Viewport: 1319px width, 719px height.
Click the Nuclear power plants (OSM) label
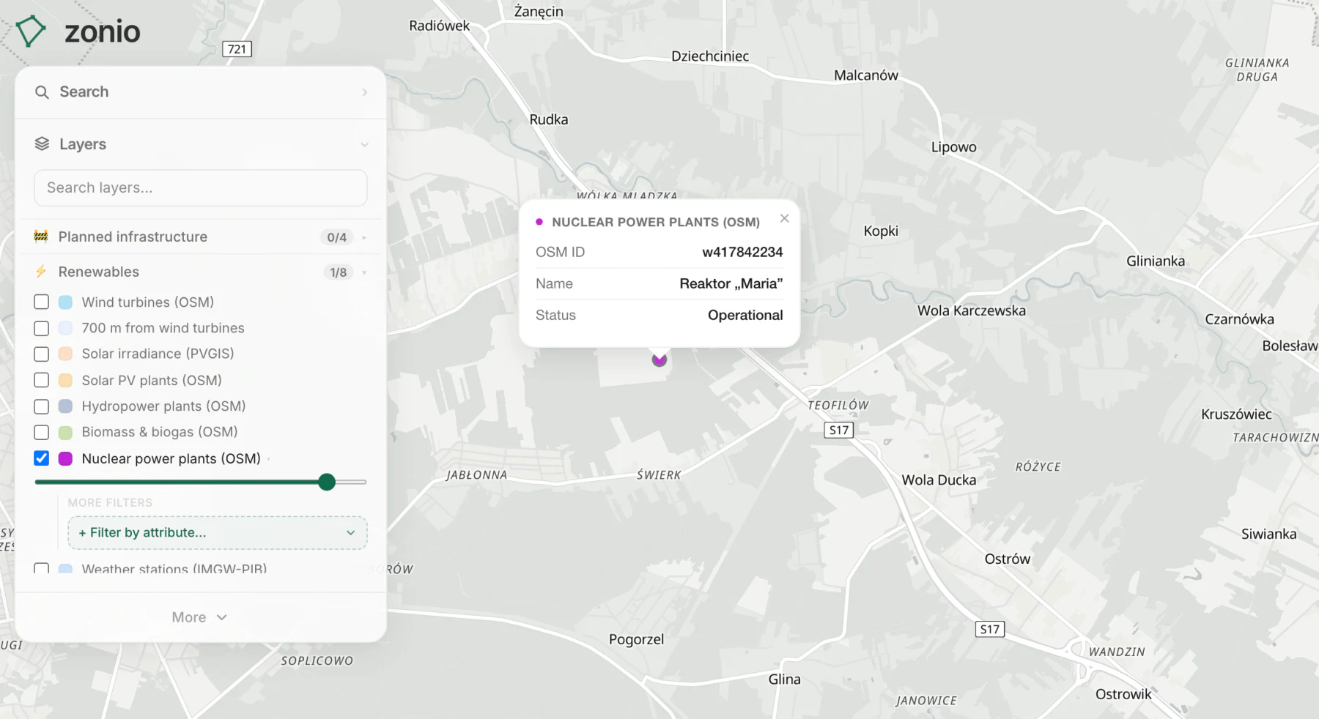(x=171, y=458)
